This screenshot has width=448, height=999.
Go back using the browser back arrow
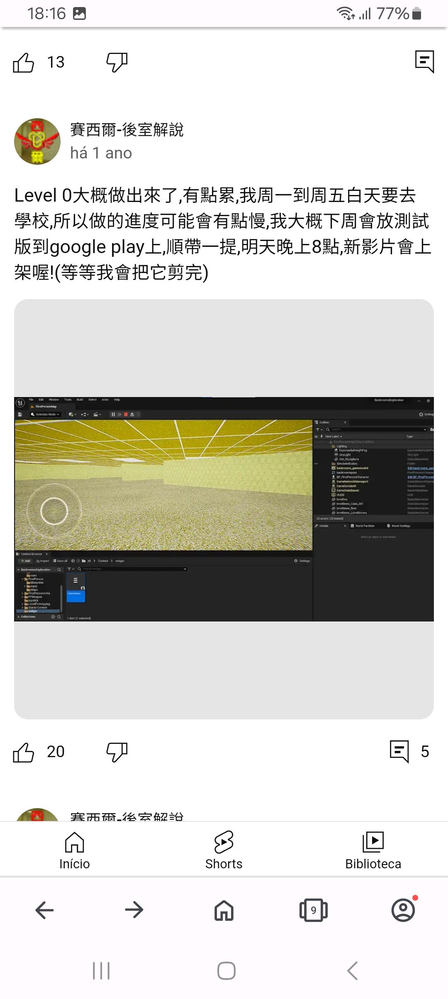pos(45,910)
